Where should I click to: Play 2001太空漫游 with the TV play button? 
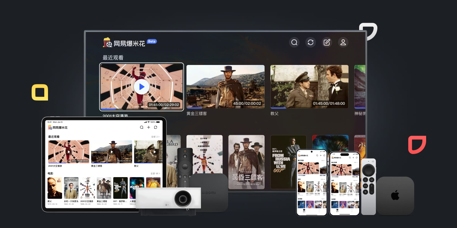point(141,87)
